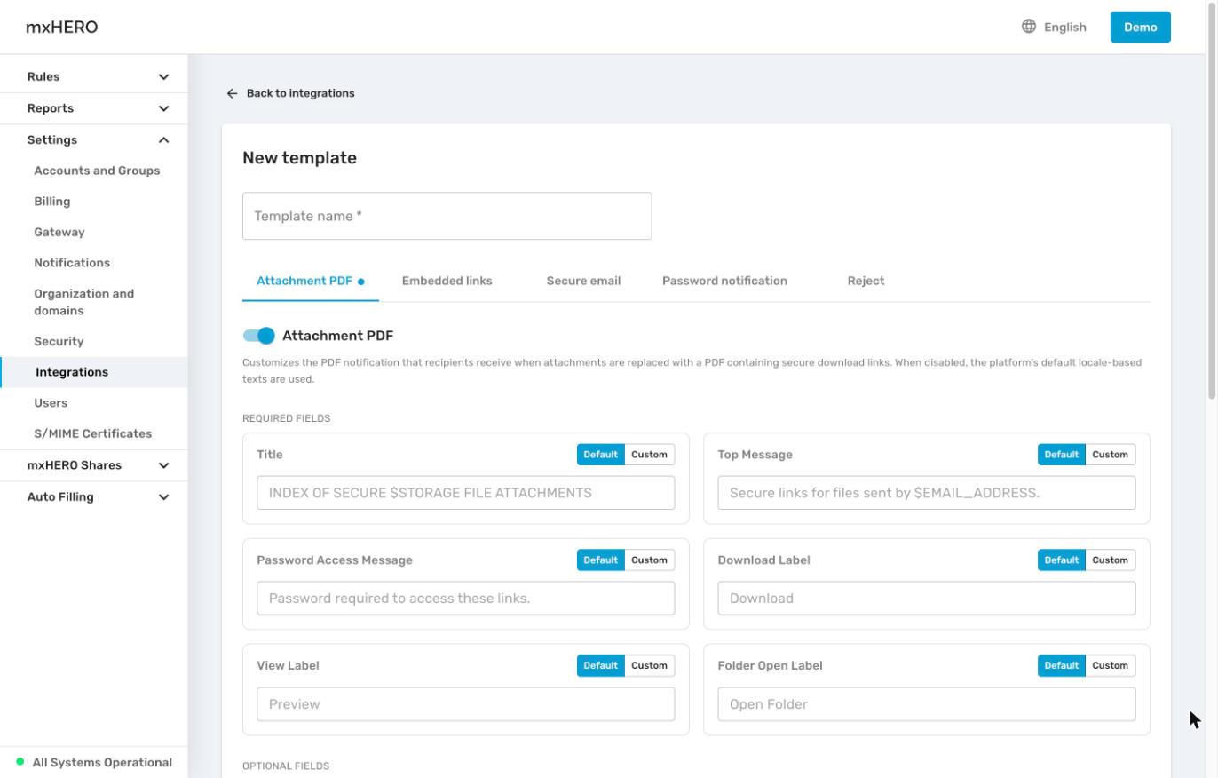Image resolution: width=1218 pixels, height=778 pixels.
Task: Select Custom for Folder Open Label
Action: tap(1110, 666)
